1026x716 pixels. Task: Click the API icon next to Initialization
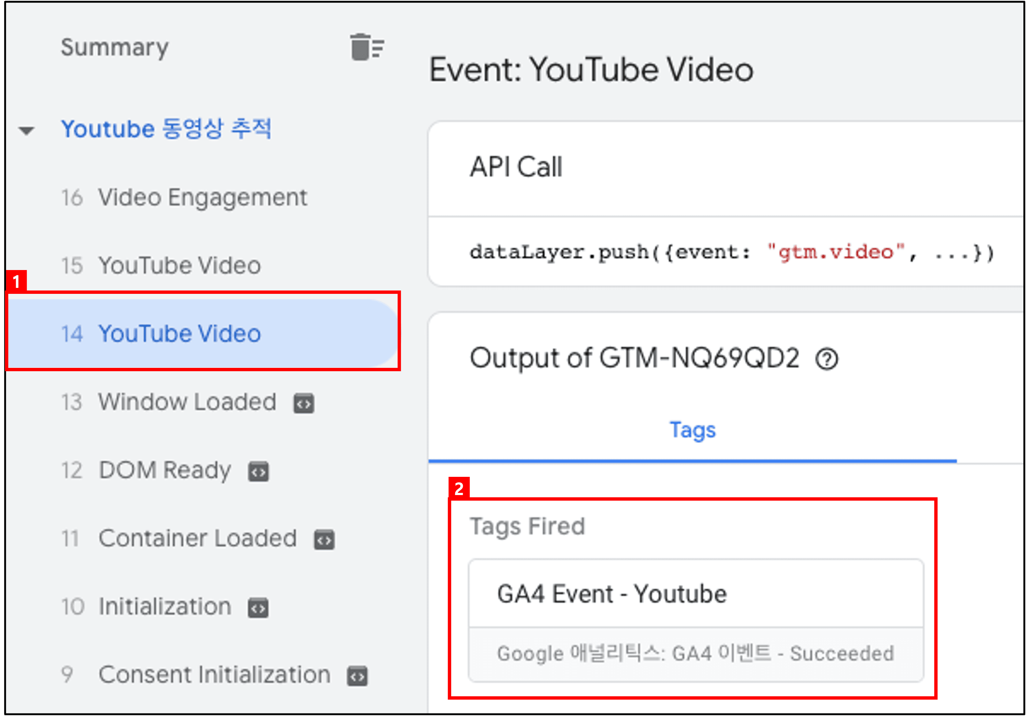[258, 608]
